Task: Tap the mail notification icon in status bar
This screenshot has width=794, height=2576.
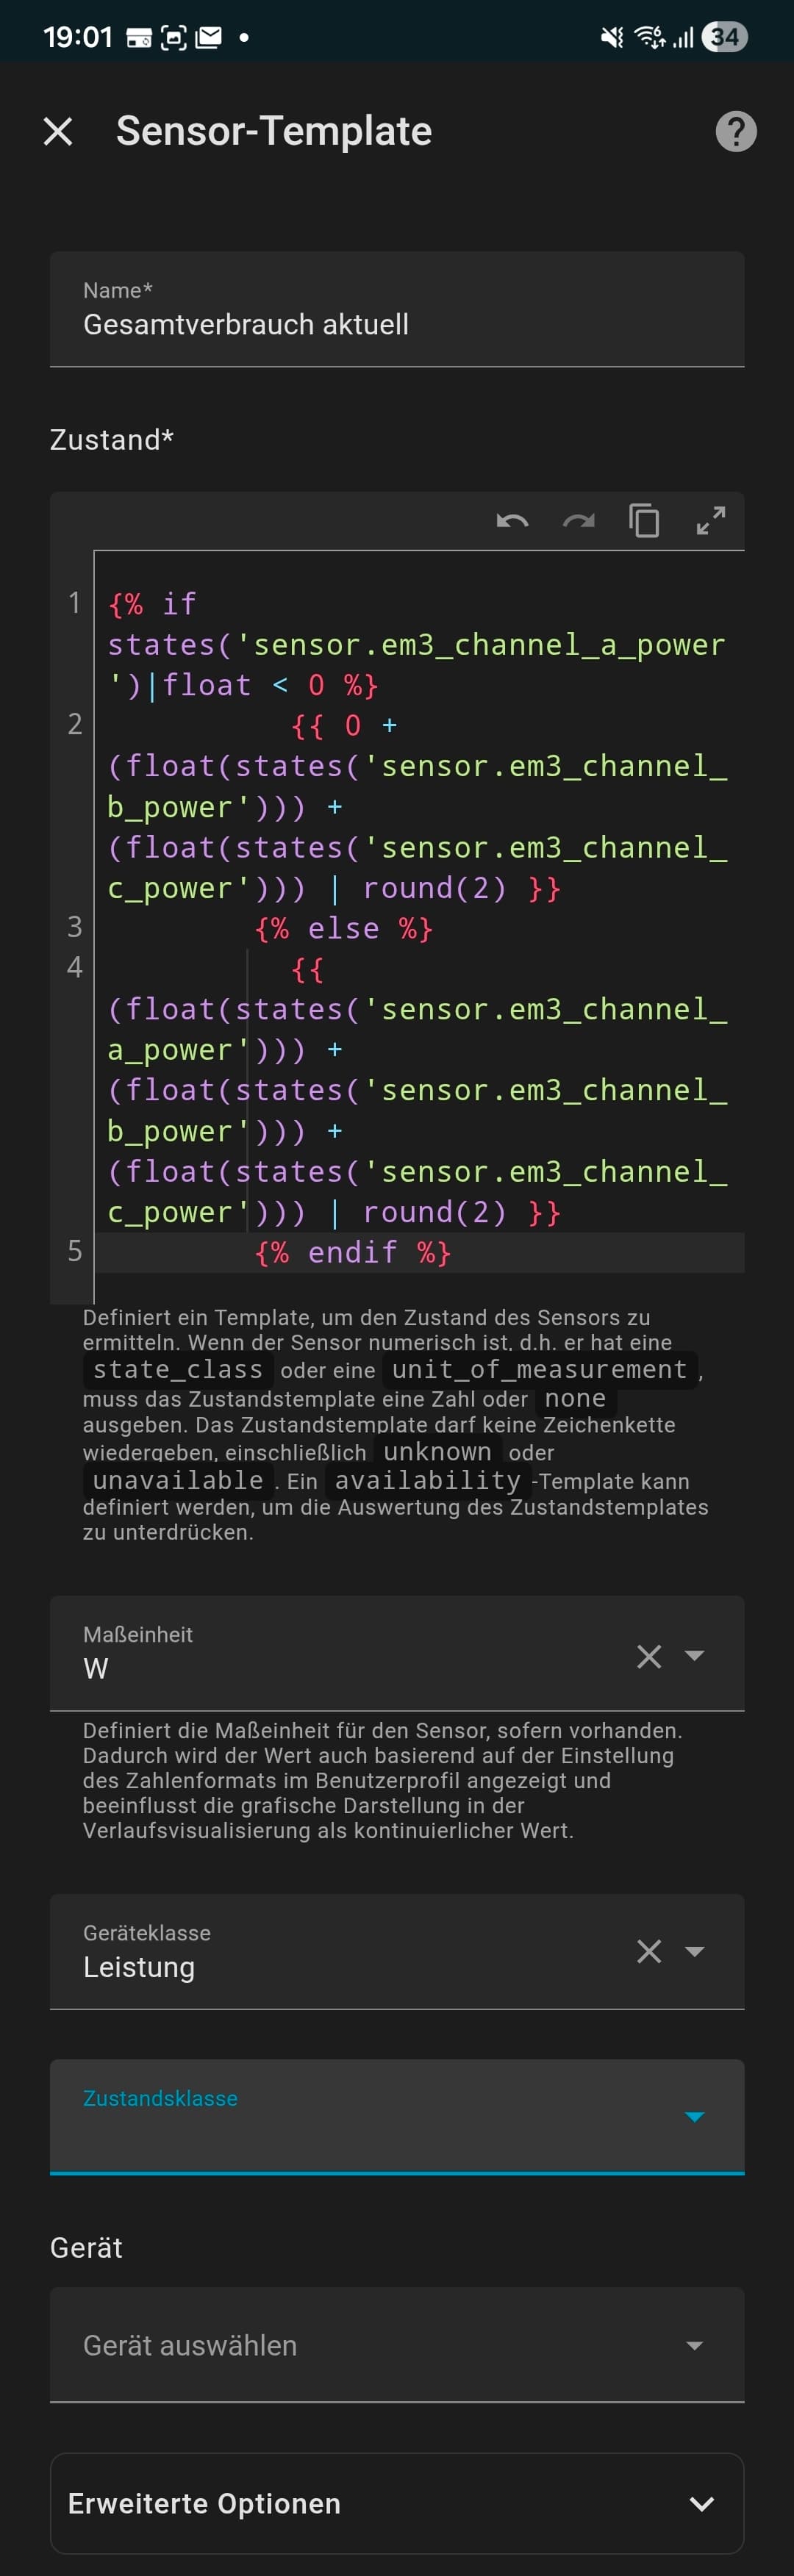Action: pos(209,38)
